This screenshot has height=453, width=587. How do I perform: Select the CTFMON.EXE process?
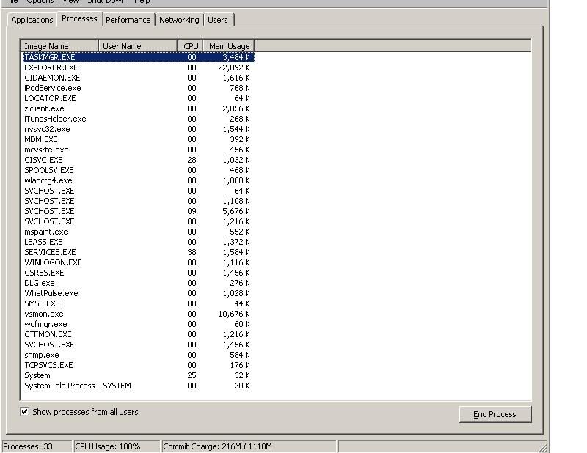[139, 334]
